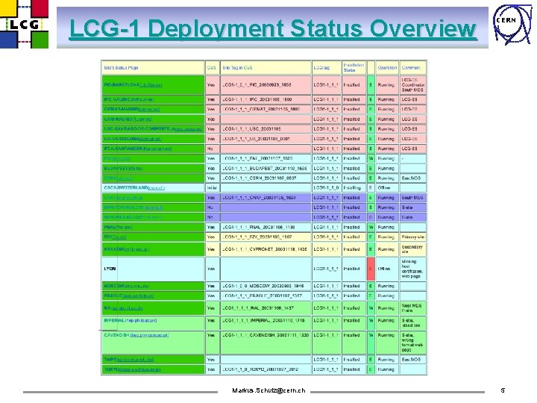Select tag LCG1_1_1_1_CAVENDISH_20031111_1220
537x403 pixels.
click(266, 335)
